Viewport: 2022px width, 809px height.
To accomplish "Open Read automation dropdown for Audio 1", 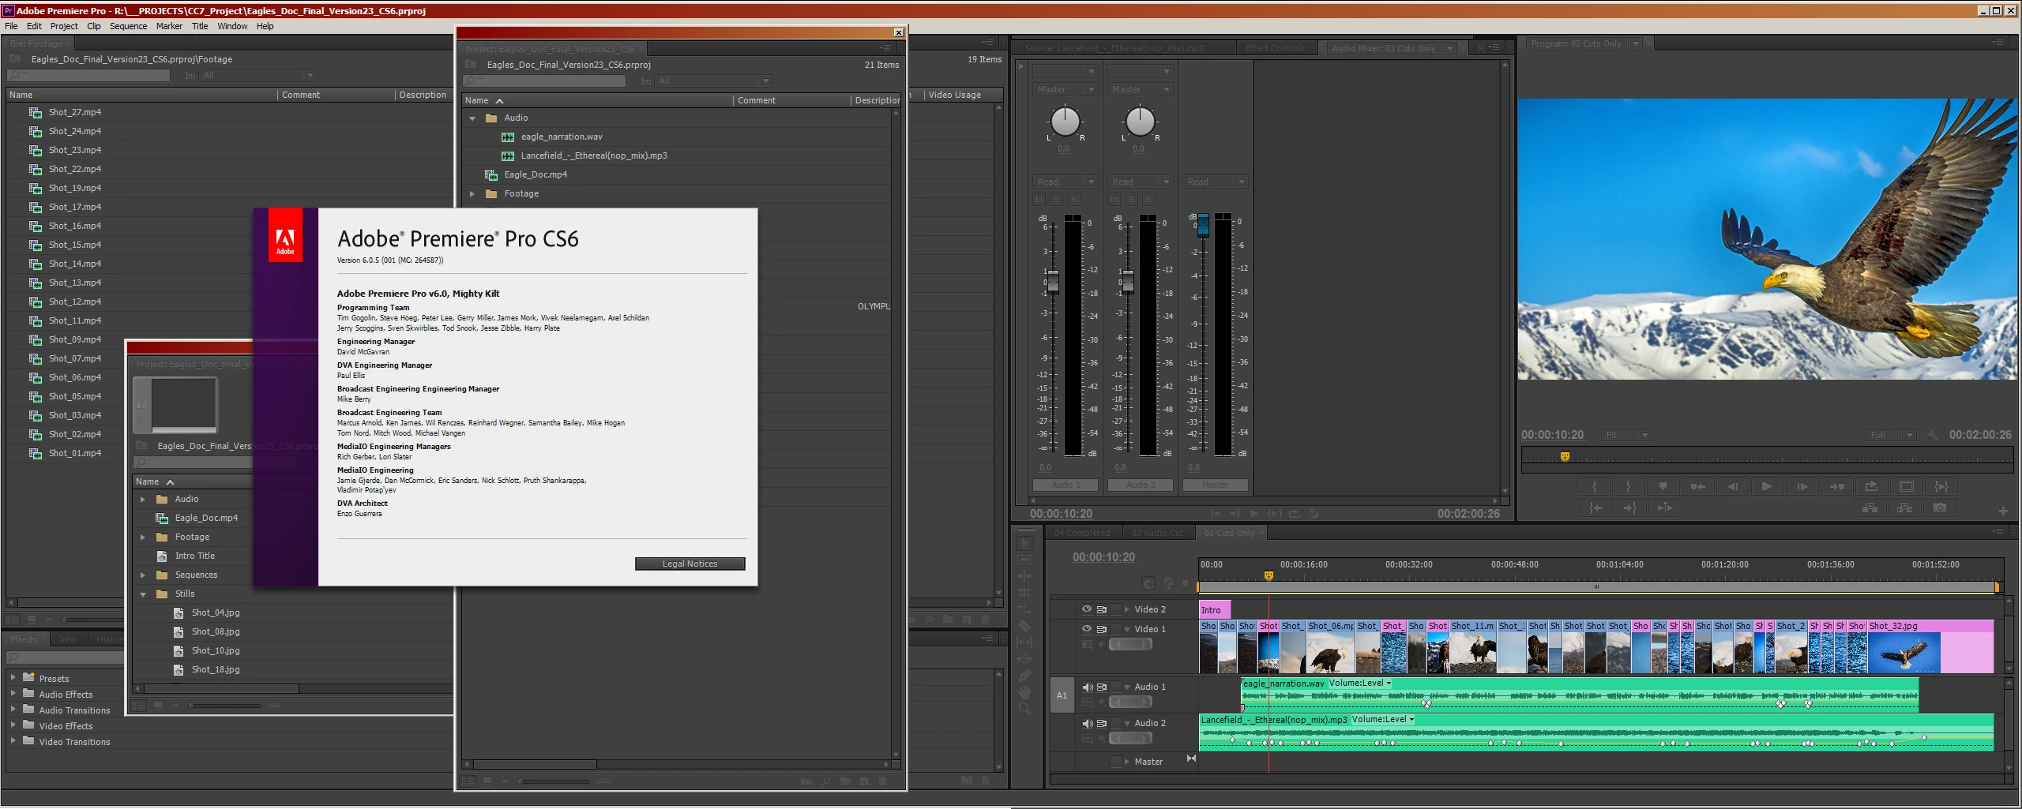I will pos(1065,182).
